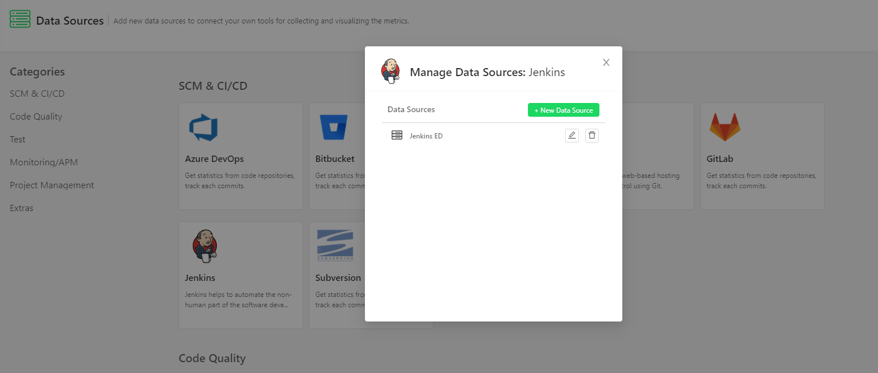878x373 pixels.
Task: Click the Jenkins card description text
Action: (239, 300)
